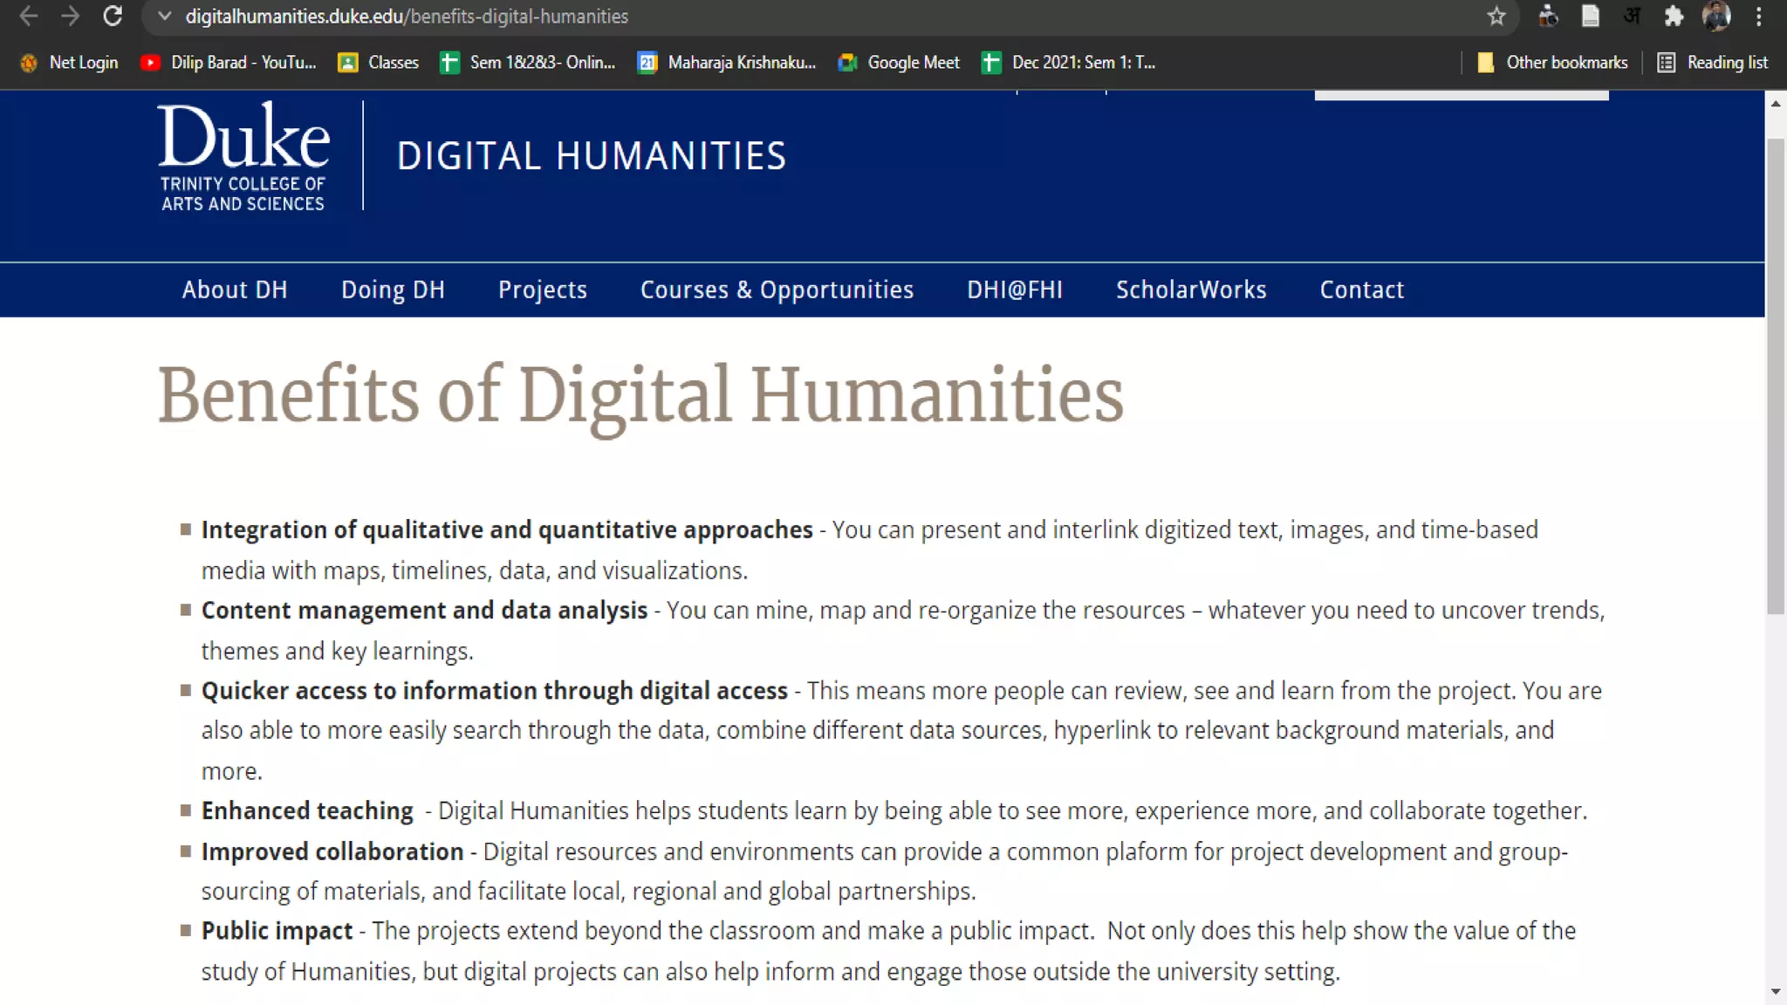The height and width of the screenshot is (1005, 1787).
Task: Reload the page
Action: coord(112,17)
